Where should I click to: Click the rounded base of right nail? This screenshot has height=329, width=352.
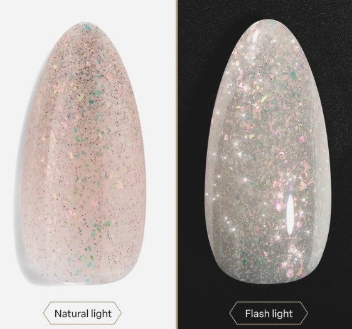click(x=269, y=279)
